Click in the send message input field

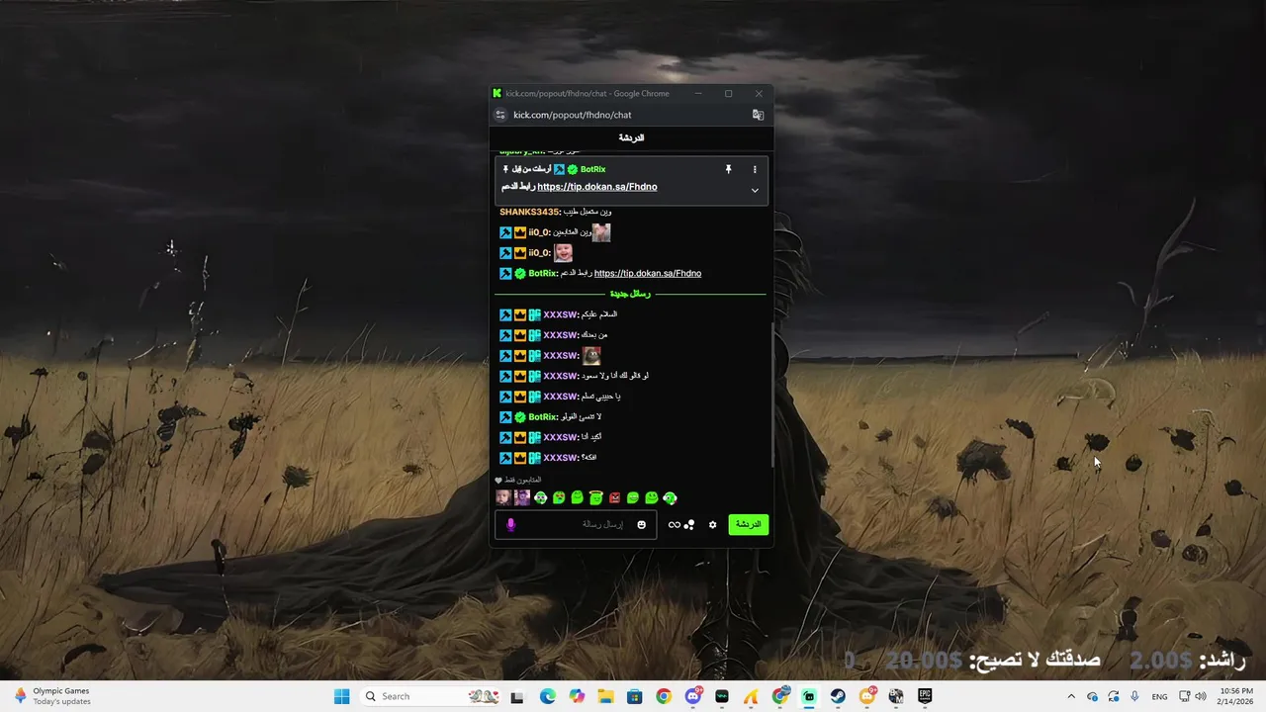pyautogui.click(x=576, y=524)
